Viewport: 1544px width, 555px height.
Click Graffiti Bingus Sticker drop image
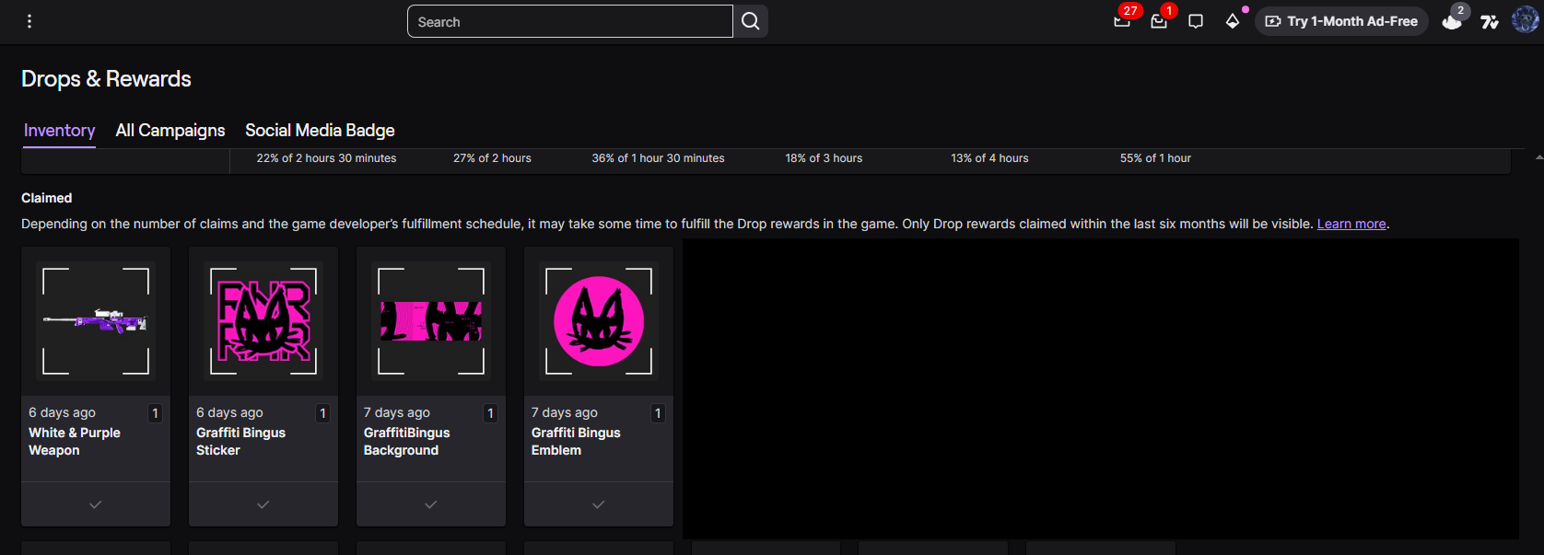coord(263,321)
